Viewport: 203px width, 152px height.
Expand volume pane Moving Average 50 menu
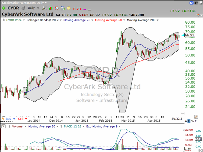pos(58,127)
